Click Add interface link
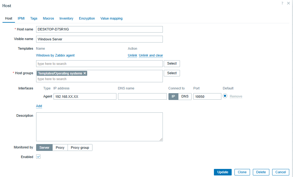 click(39, 106)
